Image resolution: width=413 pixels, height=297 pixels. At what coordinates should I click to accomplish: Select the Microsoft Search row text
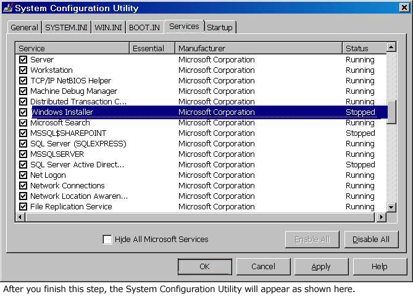tap(60, 122)
